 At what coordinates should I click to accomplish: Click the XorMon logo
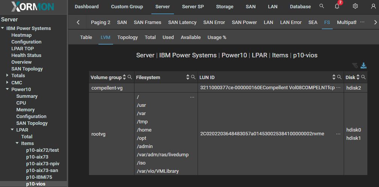pos(33,7)
